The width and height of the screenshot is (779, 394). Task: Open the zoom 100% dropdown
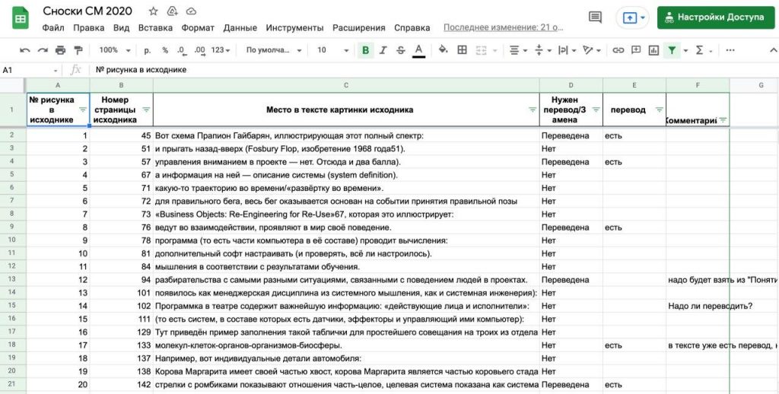tap(115, 50)
